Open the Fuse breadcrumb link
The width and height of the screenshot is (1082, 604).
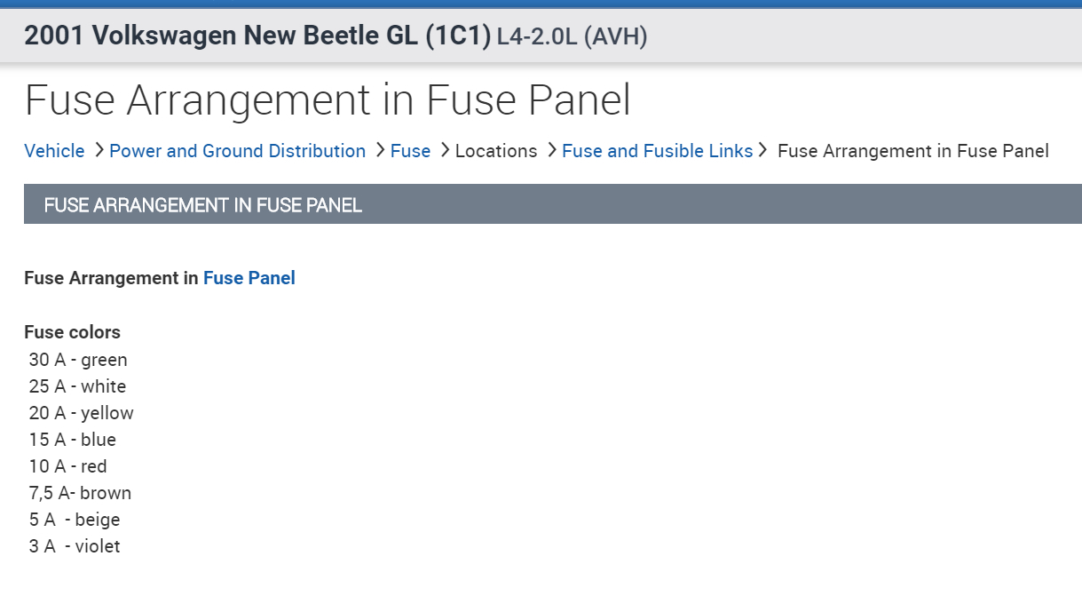[410, 151]
